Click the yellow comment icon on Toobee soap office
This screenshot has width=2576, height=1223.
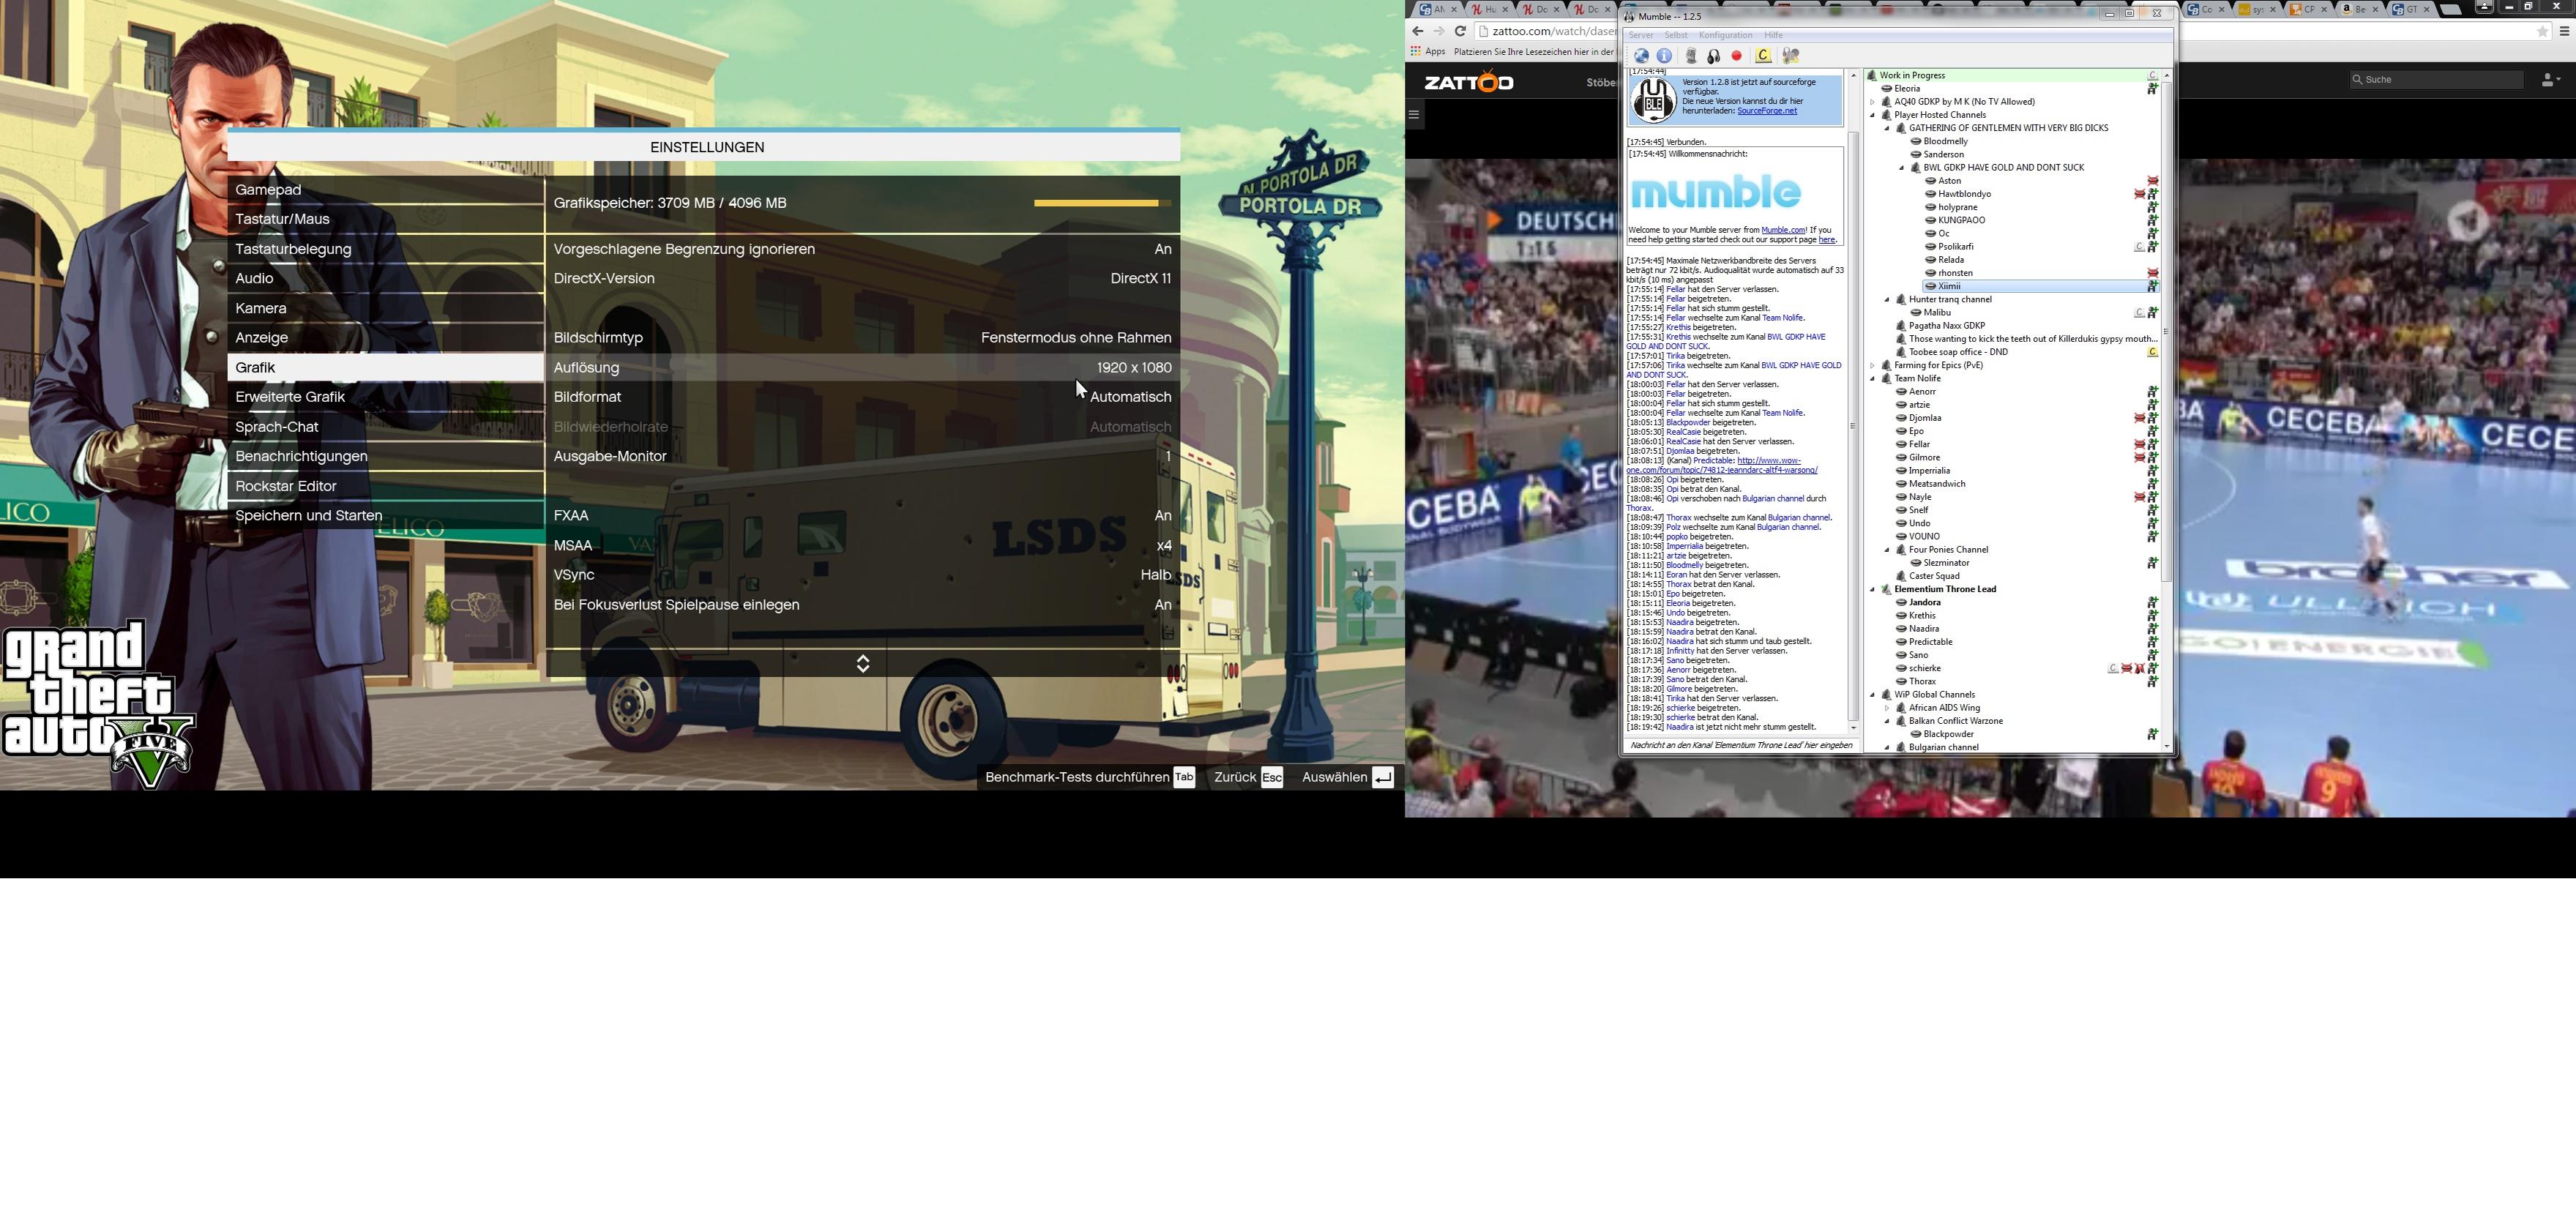pyautogui.click(x=2153, y=352)
